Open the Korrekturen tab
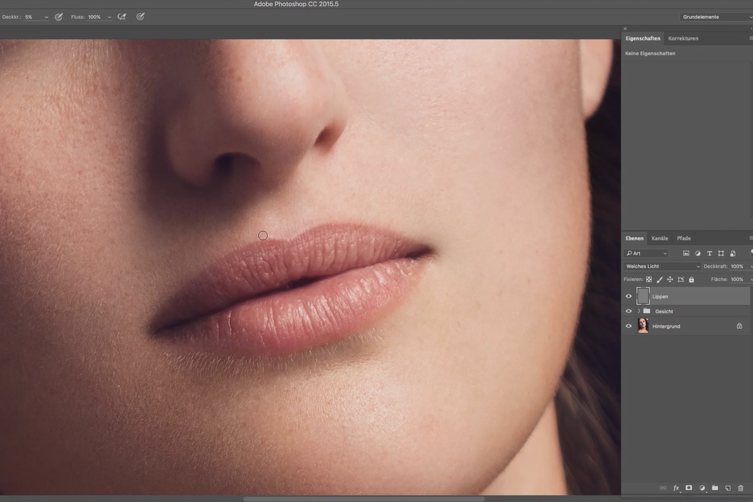The image size is (753, 502). pos(683,38)
